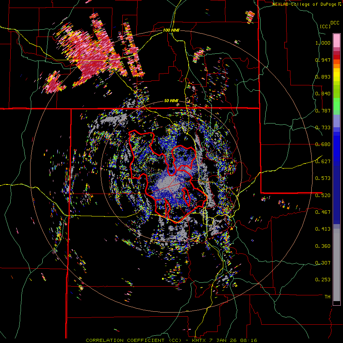Click the 0.360 scale label
Screen dimensions: 343x343
(x=323, y=246)
